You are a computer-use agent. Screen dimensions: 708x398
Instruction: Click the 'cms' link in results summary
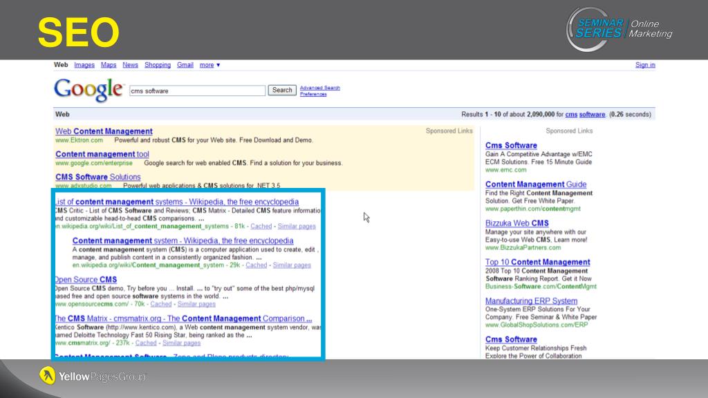coord(571,115)
